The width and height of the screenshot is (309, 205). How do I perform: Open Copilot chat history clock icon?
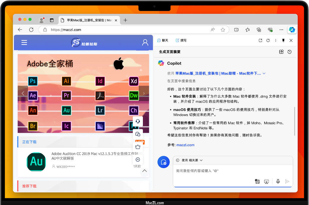coord(289,52)
